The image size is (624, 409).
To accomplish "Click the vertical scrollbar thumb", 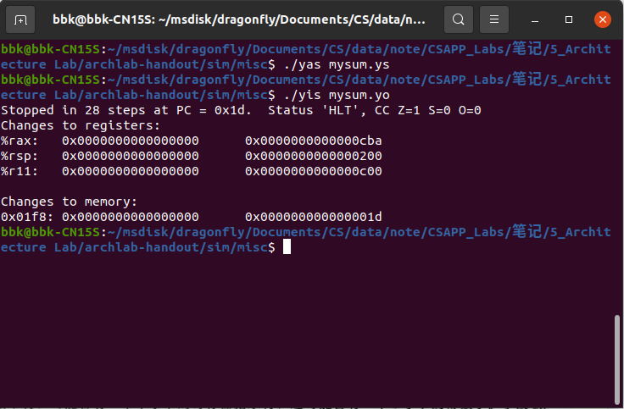I will (x=618, y=356).
